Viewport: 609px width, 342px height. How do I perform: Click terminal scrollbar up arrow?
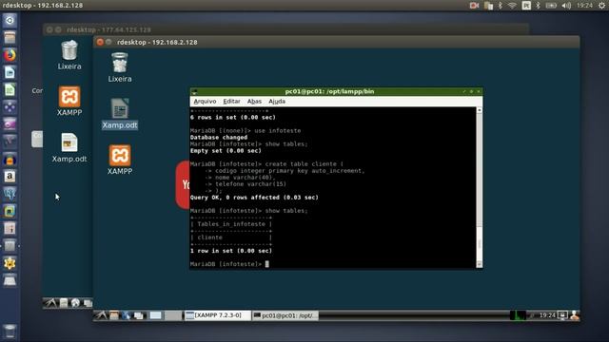point(480,110)
